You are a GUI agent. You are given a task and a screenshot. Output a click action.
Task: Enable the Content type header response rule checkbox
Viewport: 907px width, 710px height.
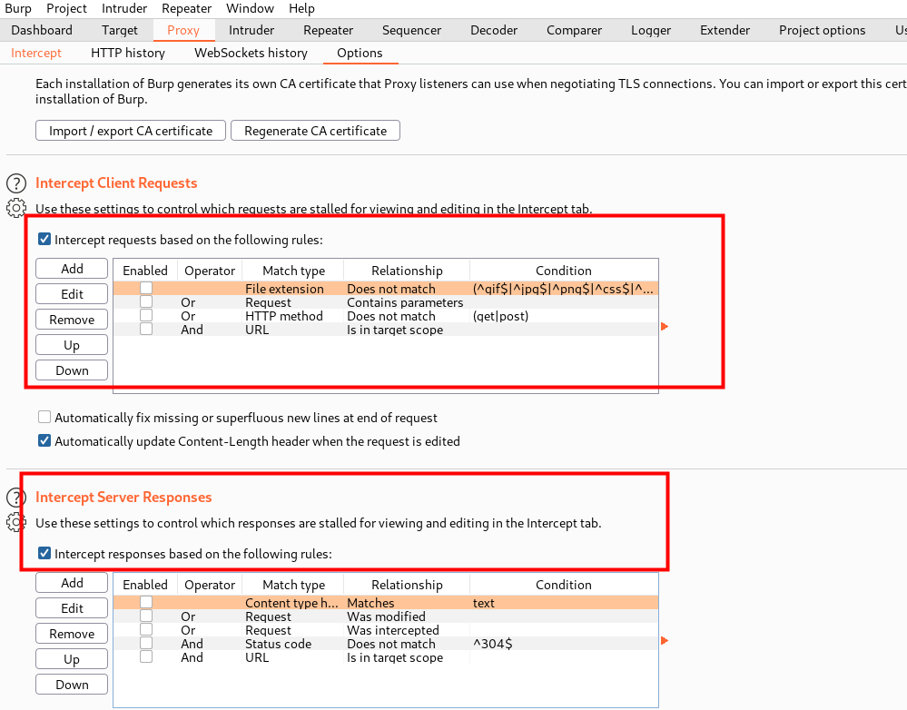[146, 602]
